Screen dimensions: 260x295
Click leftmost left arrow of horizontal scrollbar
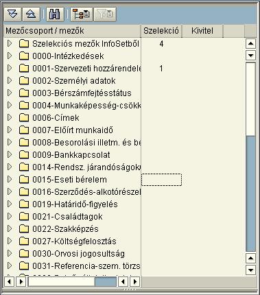(9, 281)
